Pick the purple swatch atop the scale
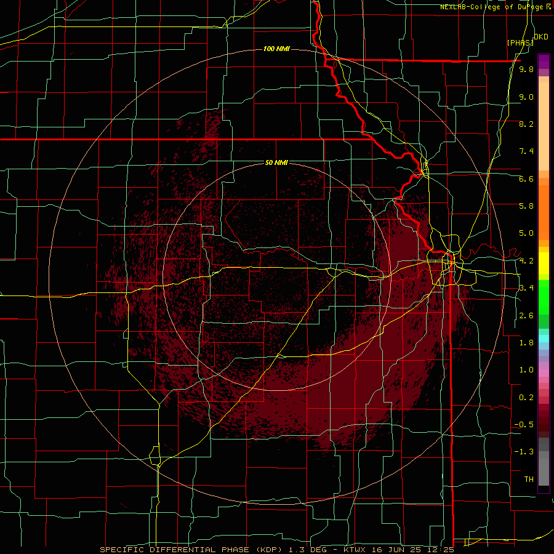 click(x=544, y=62)
